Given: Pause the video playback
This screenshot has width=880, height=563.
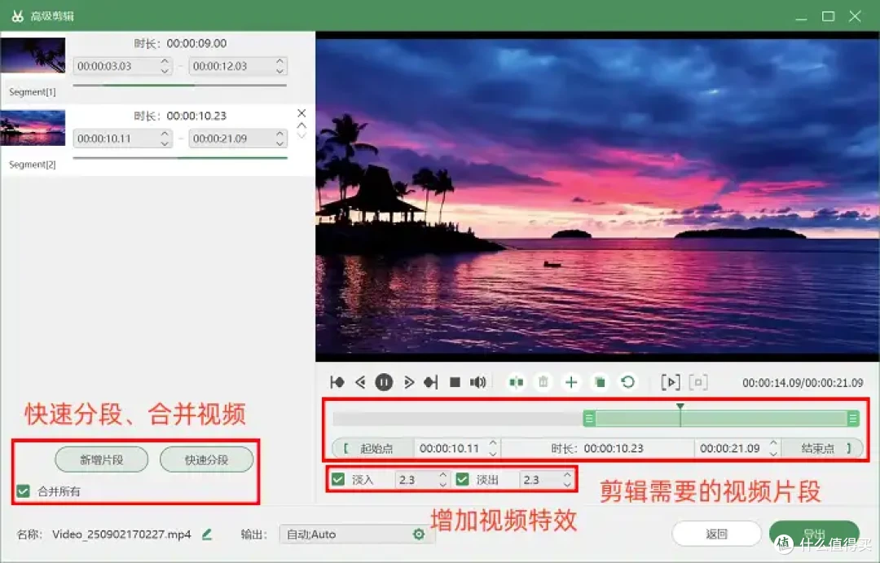Looking at the screenshot, I should pyautogui.click(x=384, y=382).
